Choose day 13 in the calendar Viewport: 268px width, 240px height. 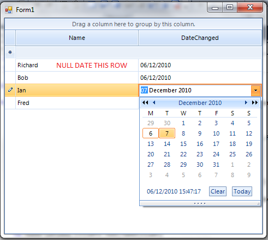point(151,144)
